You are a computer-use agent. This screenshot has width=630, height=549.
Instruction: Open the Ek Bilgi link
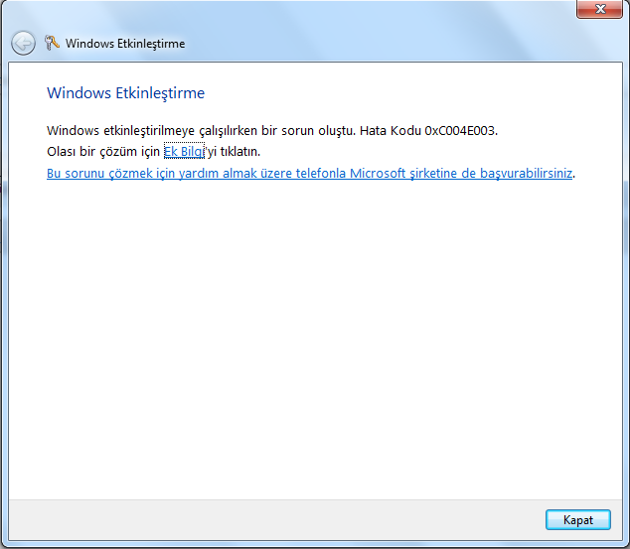pyautogui.click(x=184, y=151)
